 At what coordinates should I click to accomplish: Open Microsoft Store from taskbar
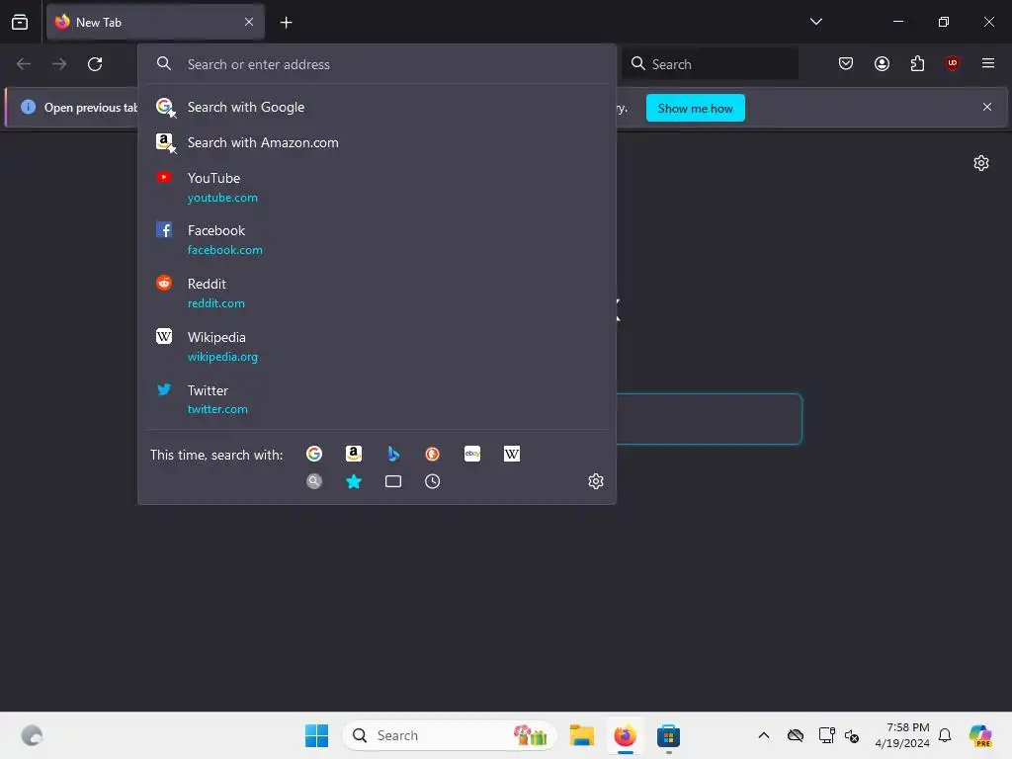click(x=668, y=735)
